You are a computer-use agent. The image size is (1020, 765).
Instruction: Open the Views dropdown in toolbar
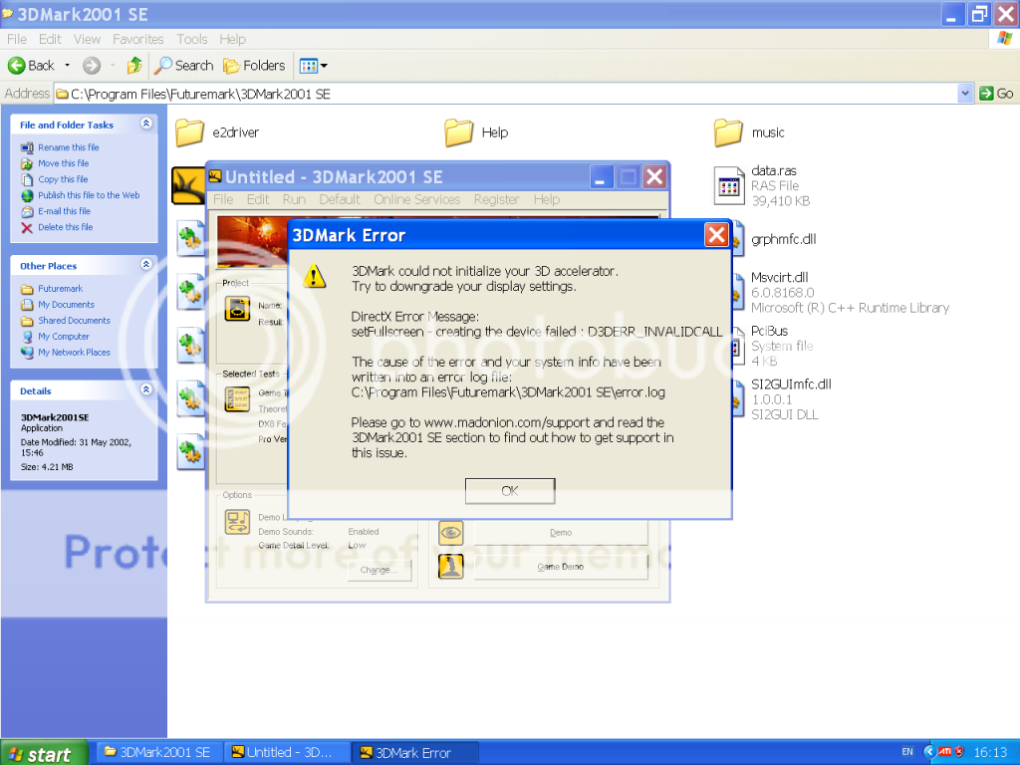click(x=313, y=66)
